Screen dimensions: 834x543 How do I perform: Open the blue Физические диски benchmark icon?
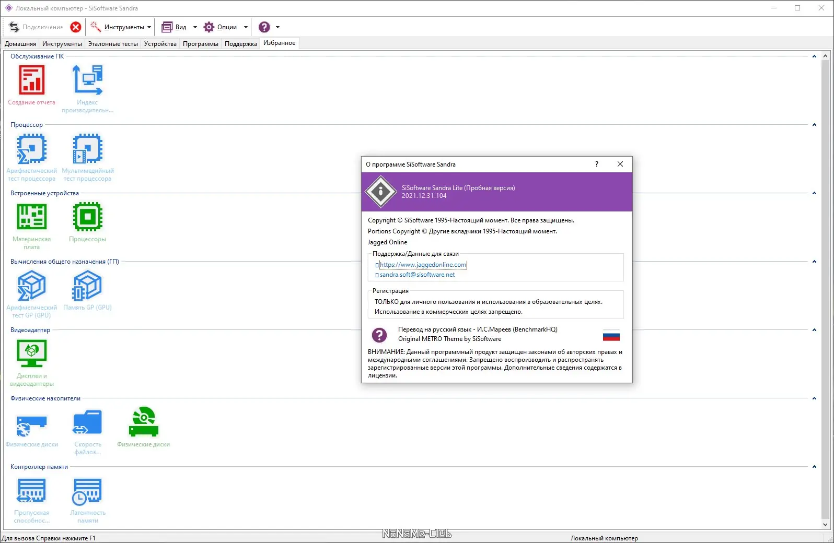32,426
